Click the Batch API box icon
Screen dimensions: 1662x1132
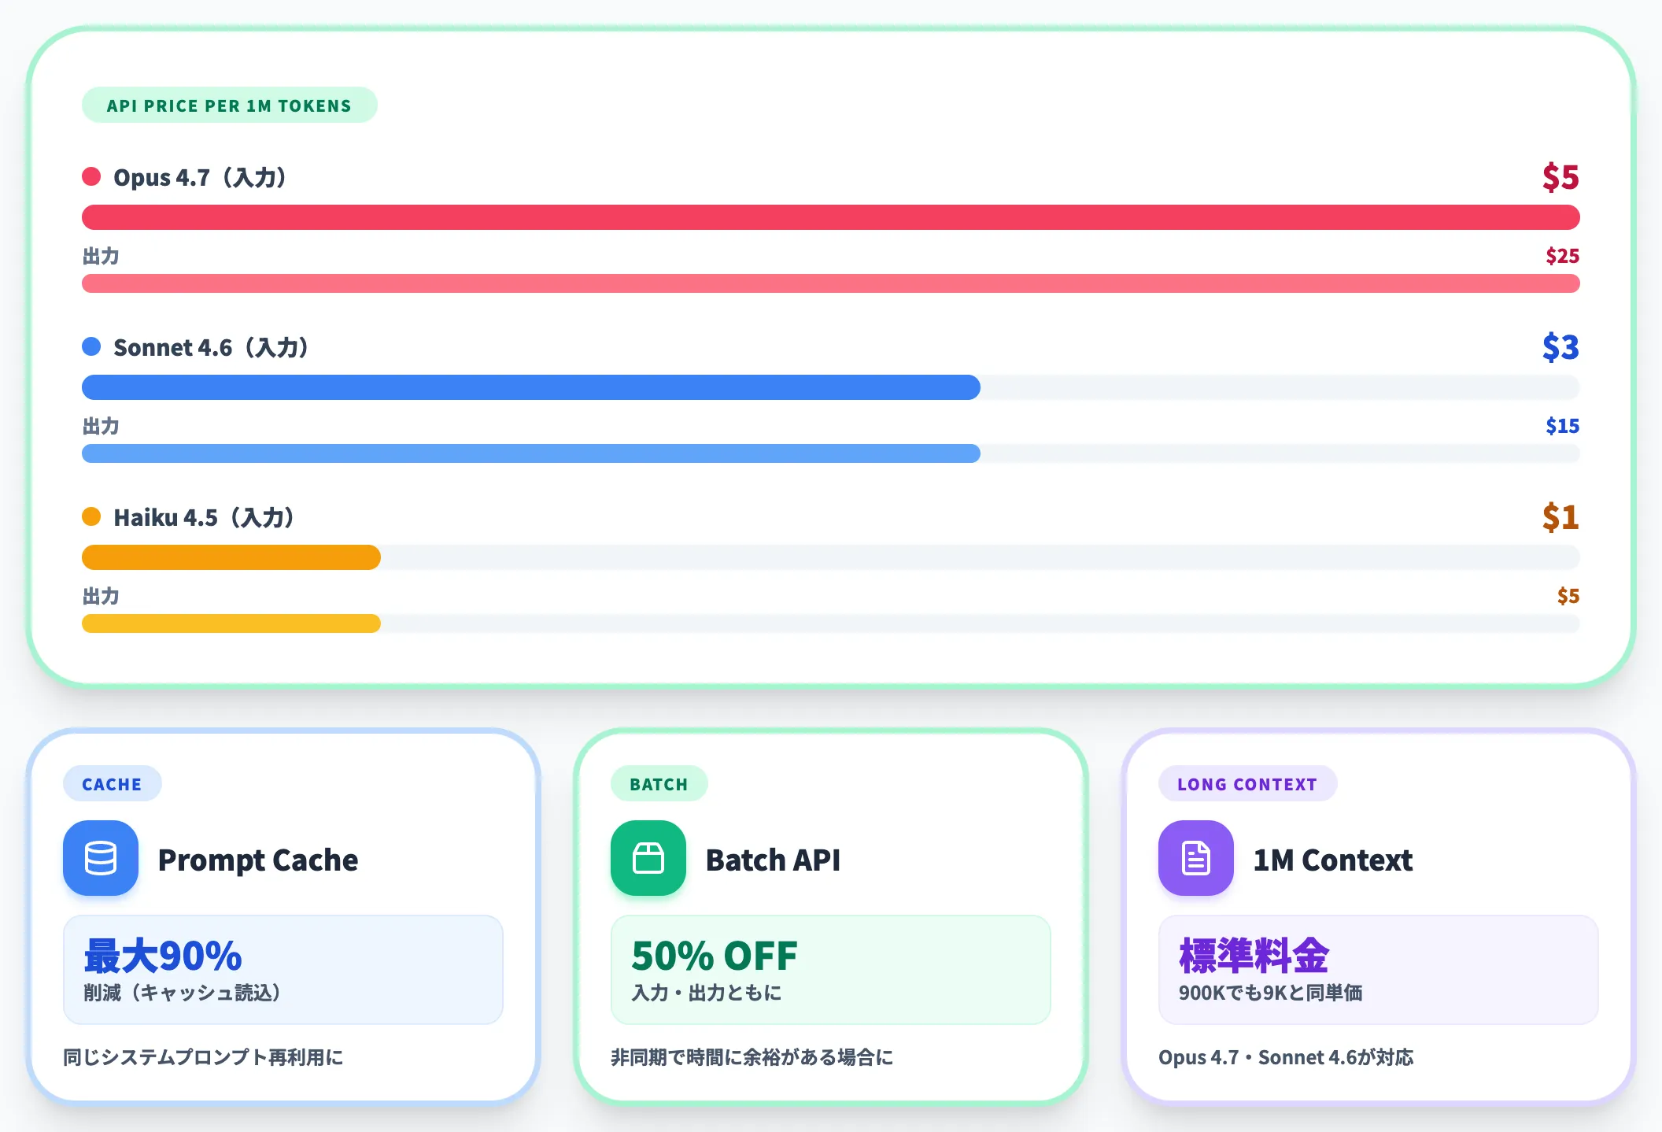click(x=648, y=858)
